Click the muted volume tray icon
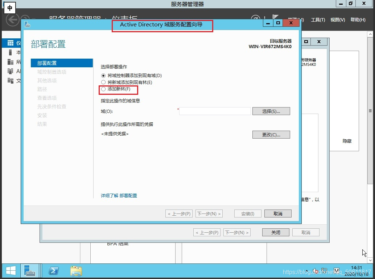The width and height of the screenshot is (375, 279). coord(316,271)
